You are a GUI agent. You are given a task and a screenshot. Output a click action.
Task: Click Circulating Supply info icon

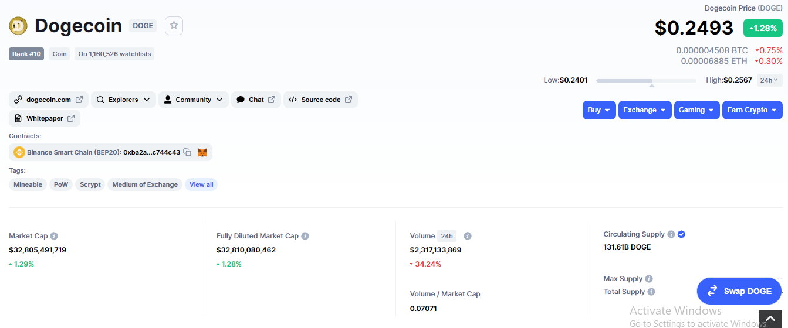coord(671,234)
